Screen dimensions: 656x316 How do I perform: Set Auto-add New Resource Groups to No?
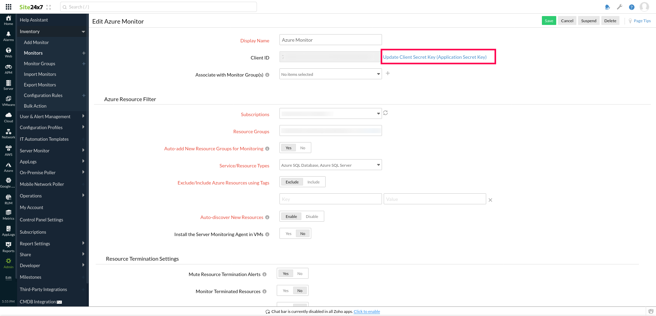[x=303, y=148]
